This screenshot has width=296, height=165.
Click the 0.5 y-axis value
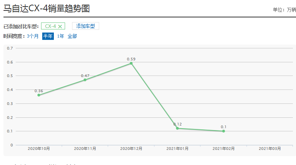tap(10, 76)
